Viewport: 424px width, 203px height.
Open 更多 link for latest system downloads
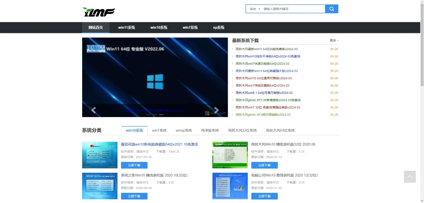coord(334,40)
